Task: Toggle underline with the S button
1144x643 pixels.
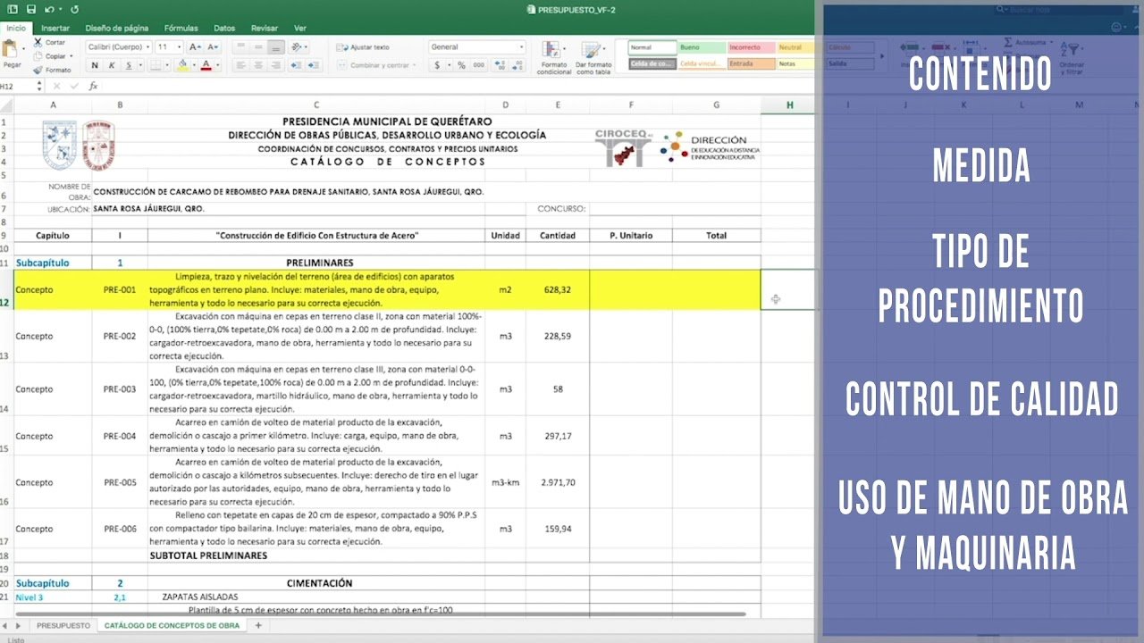Action: [x=130, y=65]
